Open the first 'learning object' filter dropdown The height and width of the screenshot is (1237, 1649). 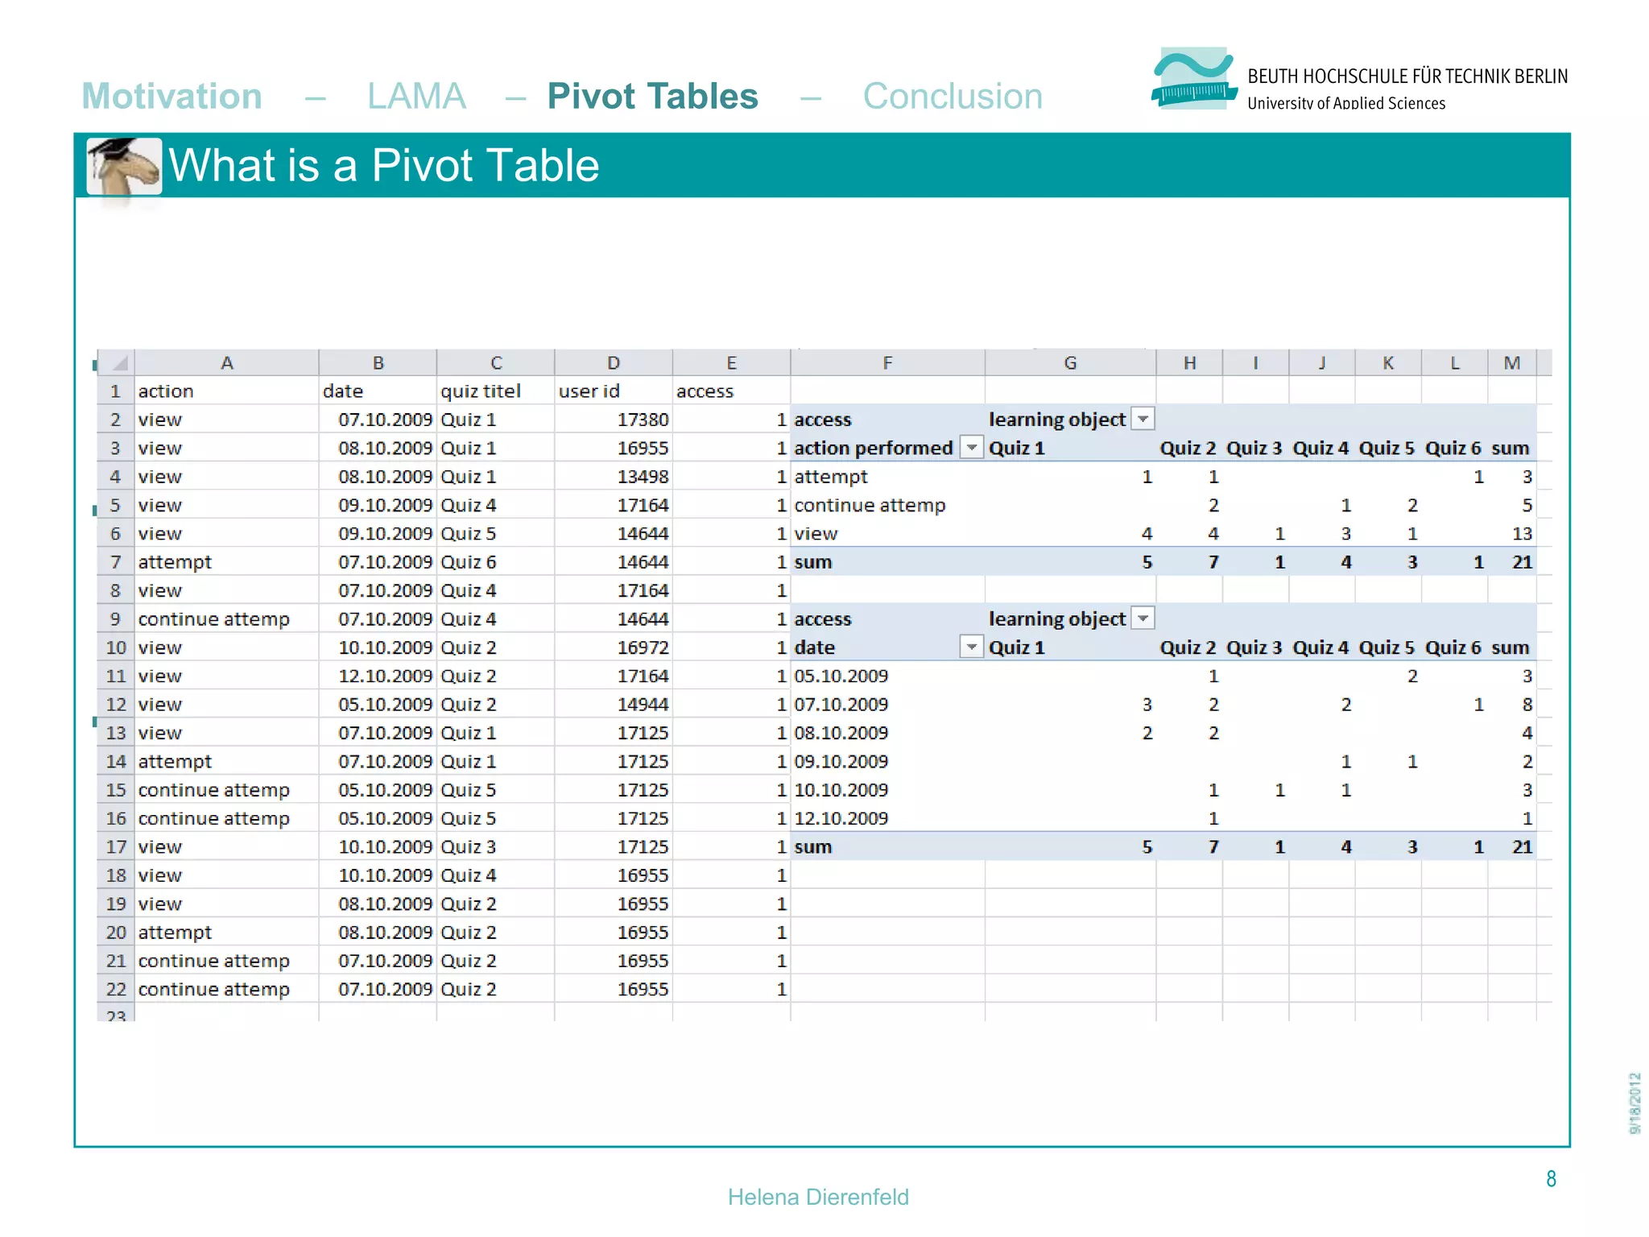point(1143,419)
